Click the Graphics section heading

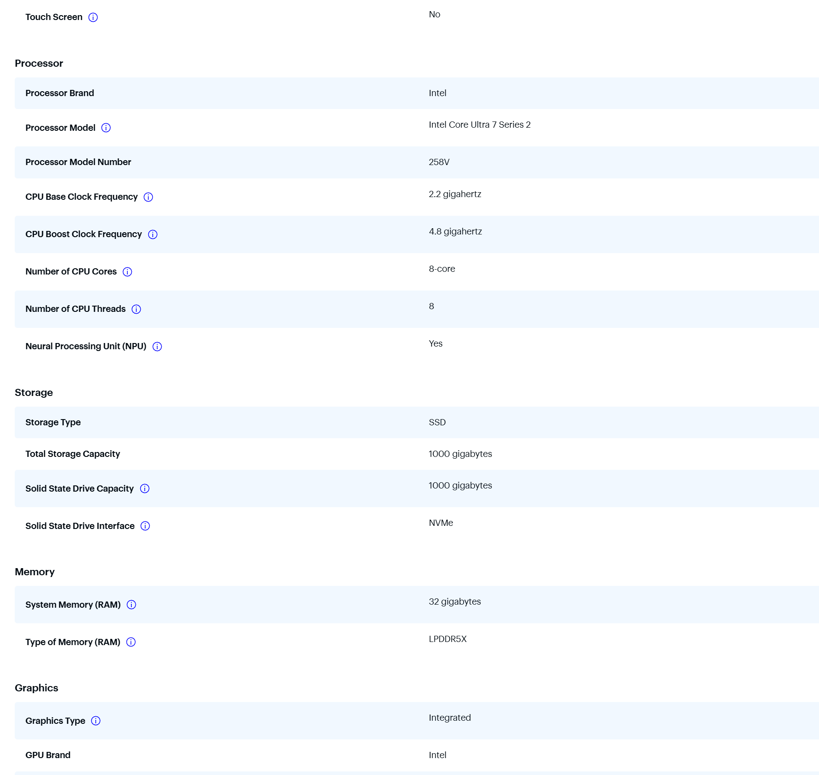pyautogui.click(x=37, y=688)
